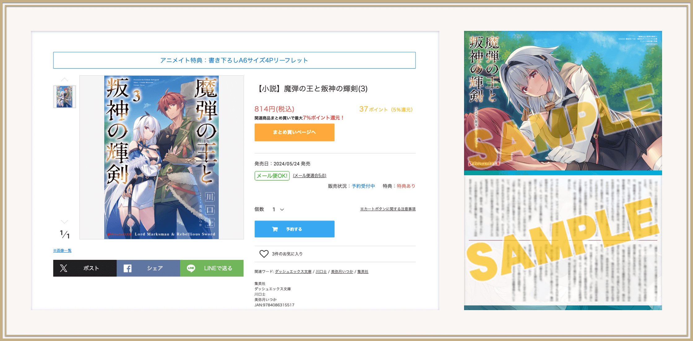The image size is (693, 341).
Task: Open the ※画像一覧 image list link
Action: pos(62,250)
